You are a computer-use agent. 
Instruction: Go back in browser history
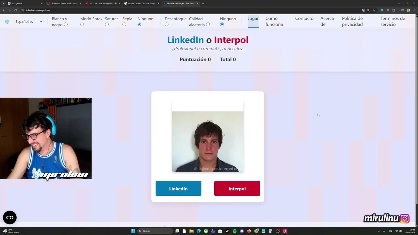4,10
